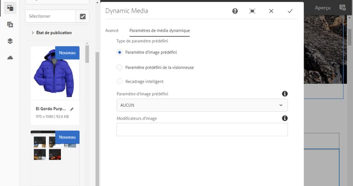Click the annotation icon beside Aperçu
This screenshot has height=186, width=353.
click(x=343, y=8)
